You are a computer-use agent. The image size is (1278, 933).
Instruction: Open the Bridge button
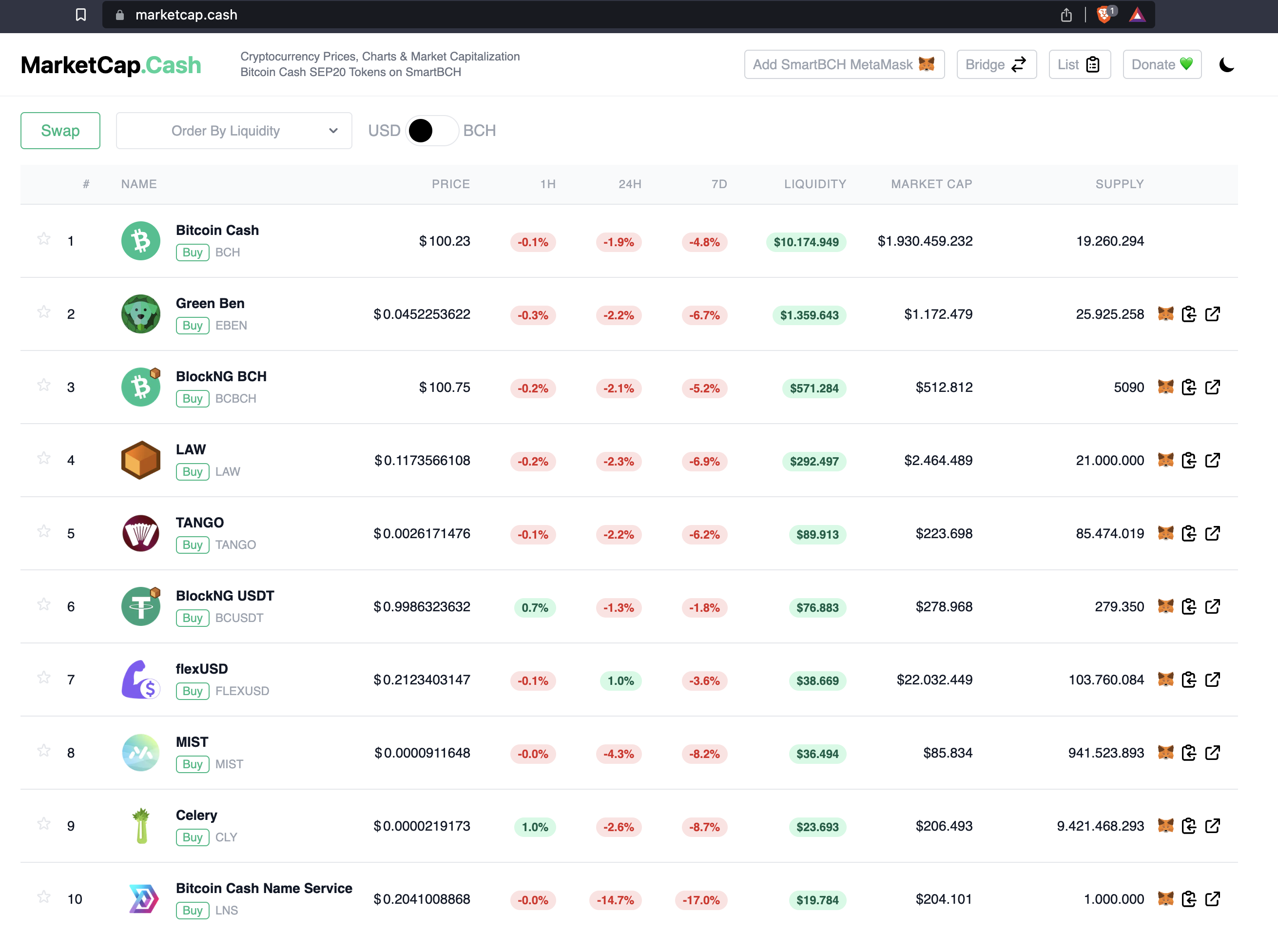click(x=996, y=64)
